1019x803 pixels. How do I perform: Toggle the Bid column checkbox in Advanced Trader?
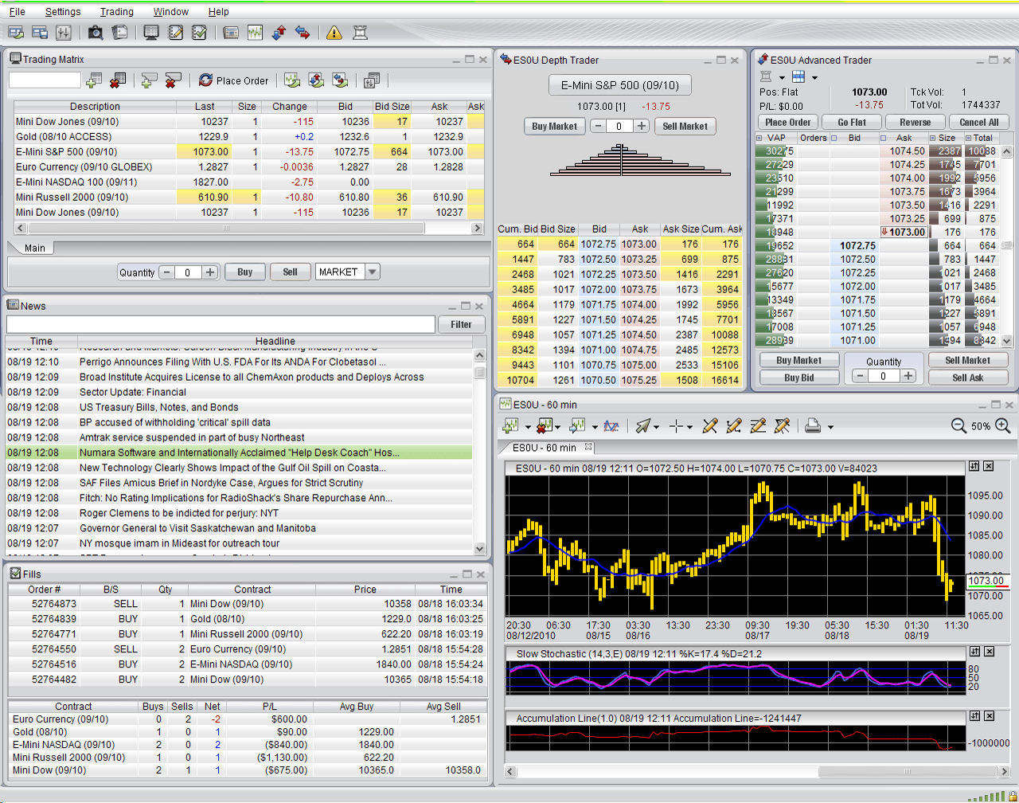pyautogui.click(x=834, y=138)
